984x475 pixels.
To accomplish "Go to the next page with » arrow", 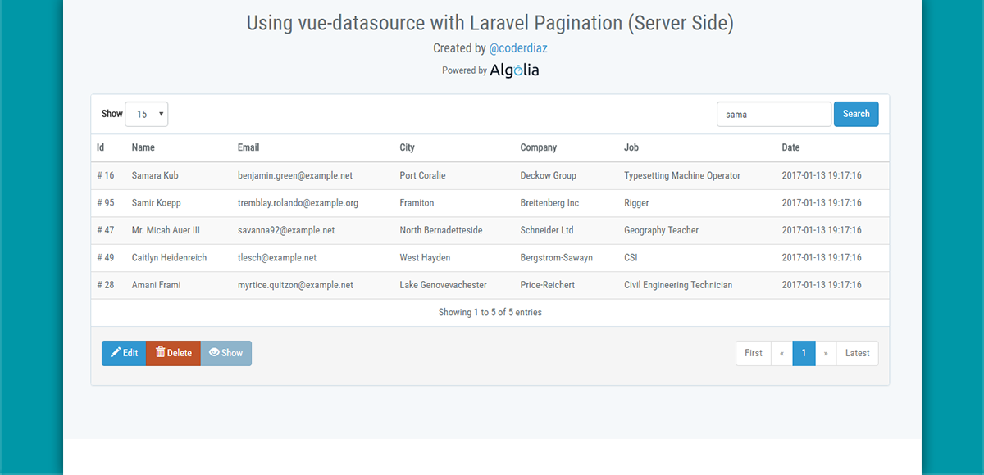I will point(826,353).
